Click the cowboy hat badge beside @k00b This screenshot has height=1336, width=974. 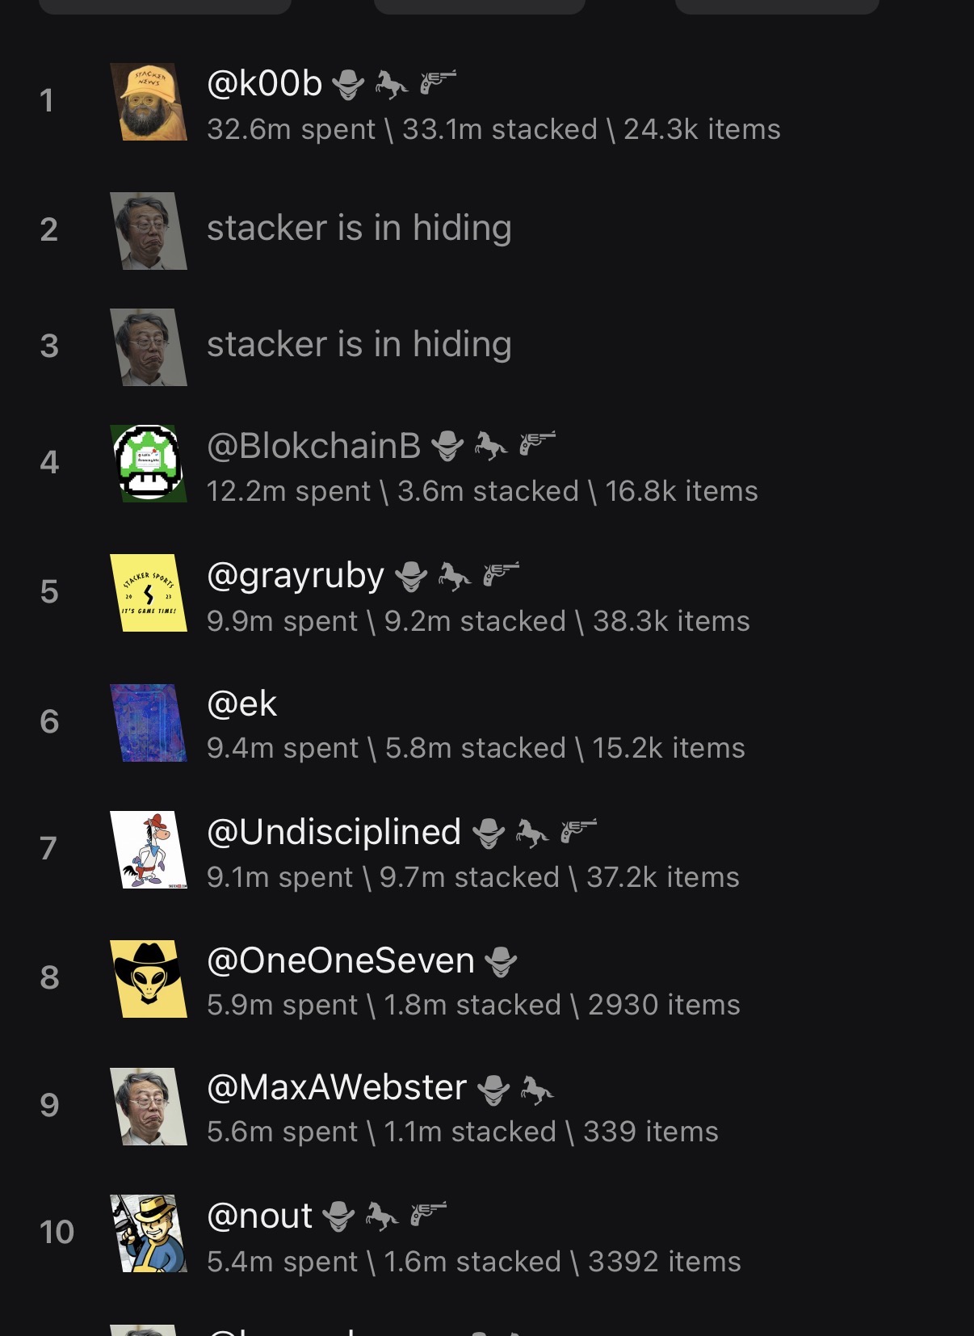pyautogui.click(x=348, y=84)
